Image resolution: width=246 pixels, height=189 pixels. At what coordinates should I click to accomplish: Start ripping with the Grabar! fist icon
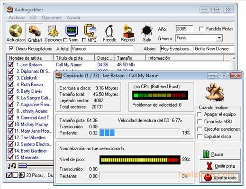pos(35,31)
